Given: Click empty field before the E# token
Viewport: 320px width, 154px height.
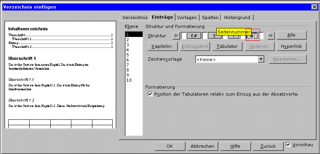Looking at the screenshot, I should (184, 36).
